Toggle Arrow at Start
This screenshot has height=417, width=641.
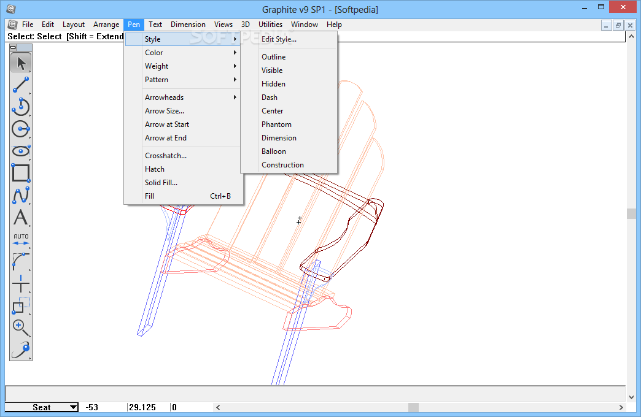click(182, 124)
